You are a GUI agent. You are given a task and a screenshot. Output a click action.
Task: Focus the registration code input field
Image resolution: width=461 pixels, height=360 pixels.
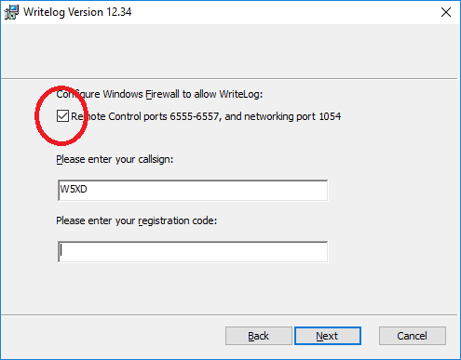click(x=193, y=251)
